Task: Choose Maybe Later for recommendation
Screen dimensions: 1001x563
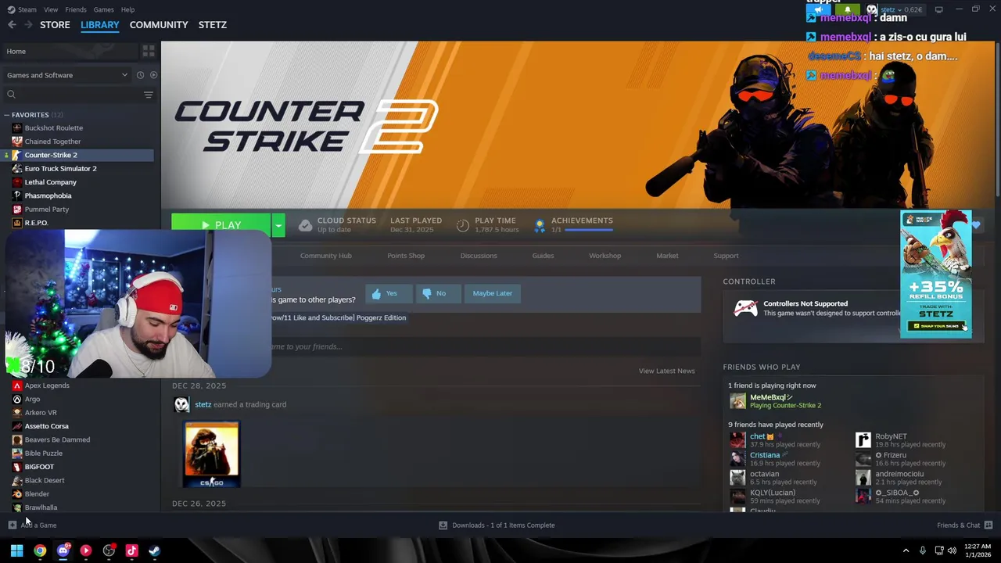Action: pyautogui.click(x=492, y=293)
